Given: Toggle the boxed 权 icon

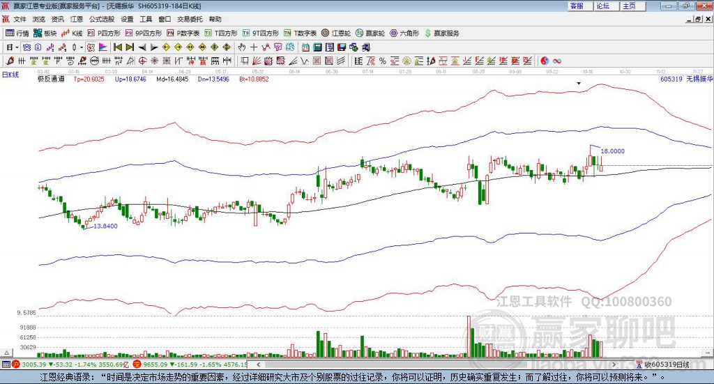Looking at the screenshot, I should pos(91,47).
